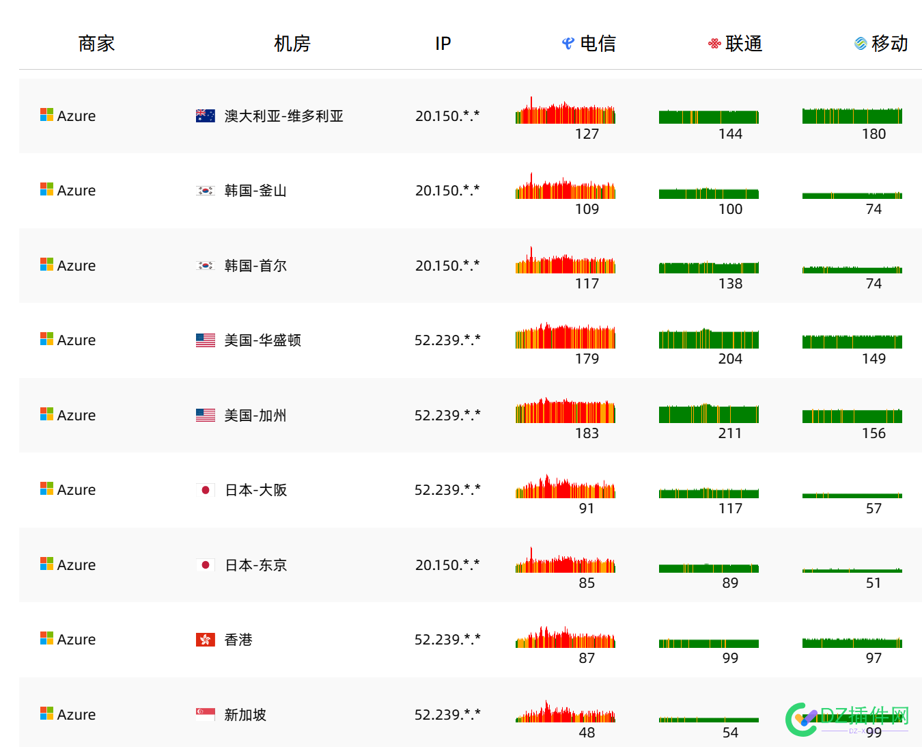Click the 联通 latency chart for 新加坡
This screenshot has height=747, width=922.
point(709,720)
